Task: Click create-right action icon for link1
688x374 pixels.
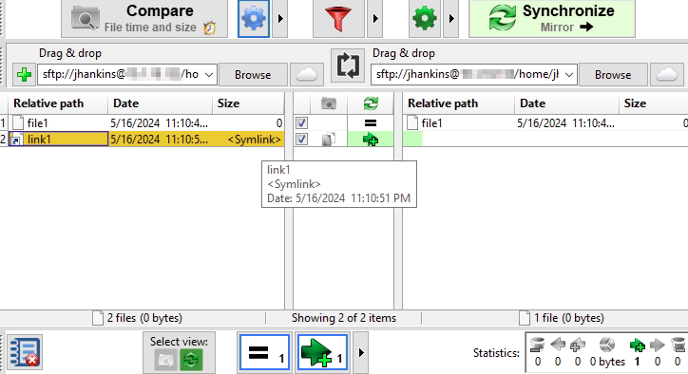Action: click(x=371, y=140)
